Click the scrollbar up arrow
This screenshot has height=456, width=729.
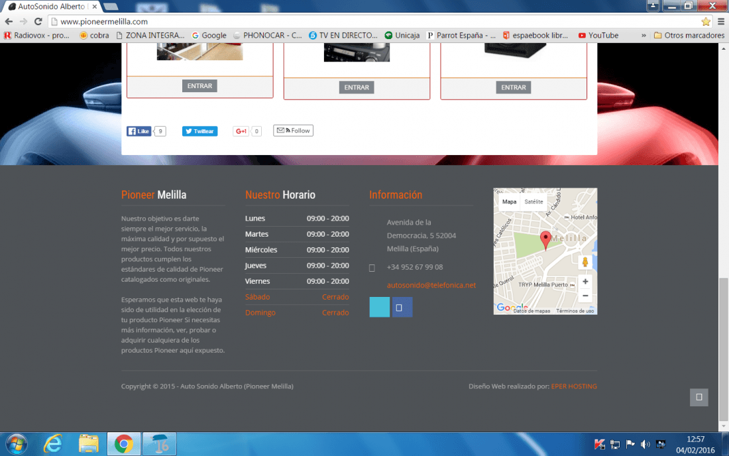pos(724,48)
